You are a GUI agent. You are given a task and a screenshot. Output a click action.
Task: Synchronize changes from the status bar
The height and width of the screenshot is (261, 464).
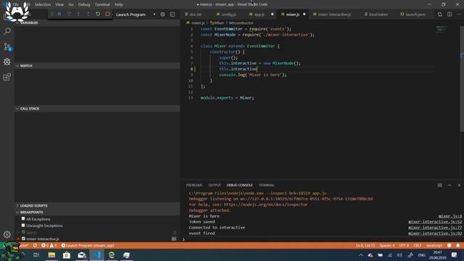pos(35,246)
